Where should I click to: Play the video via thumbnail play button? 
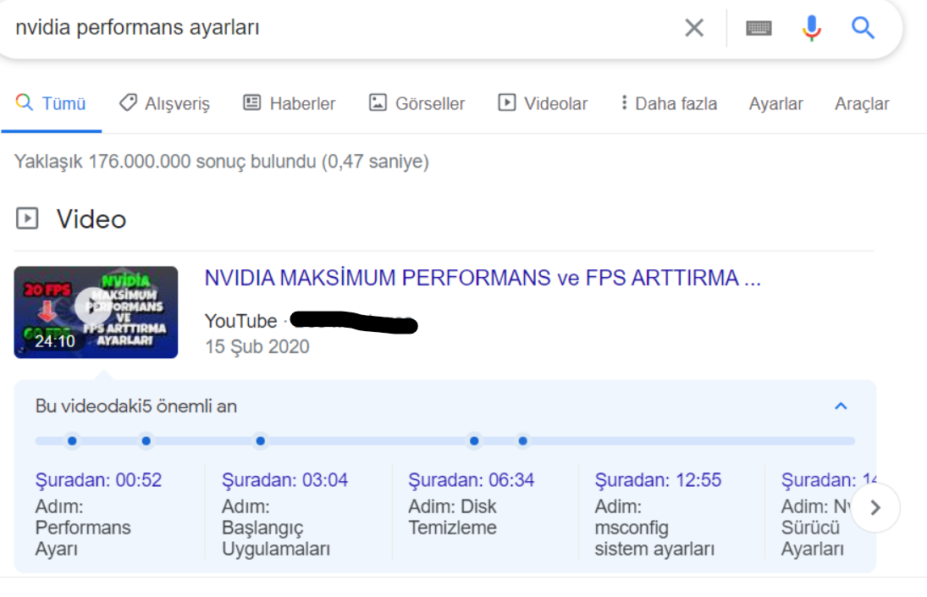coord(92,307)
